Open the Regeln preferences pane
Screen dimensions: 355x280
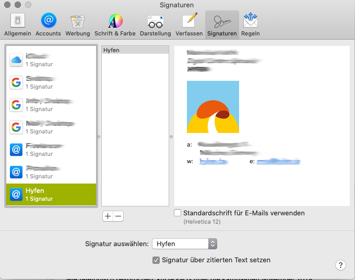click(251, 25)
